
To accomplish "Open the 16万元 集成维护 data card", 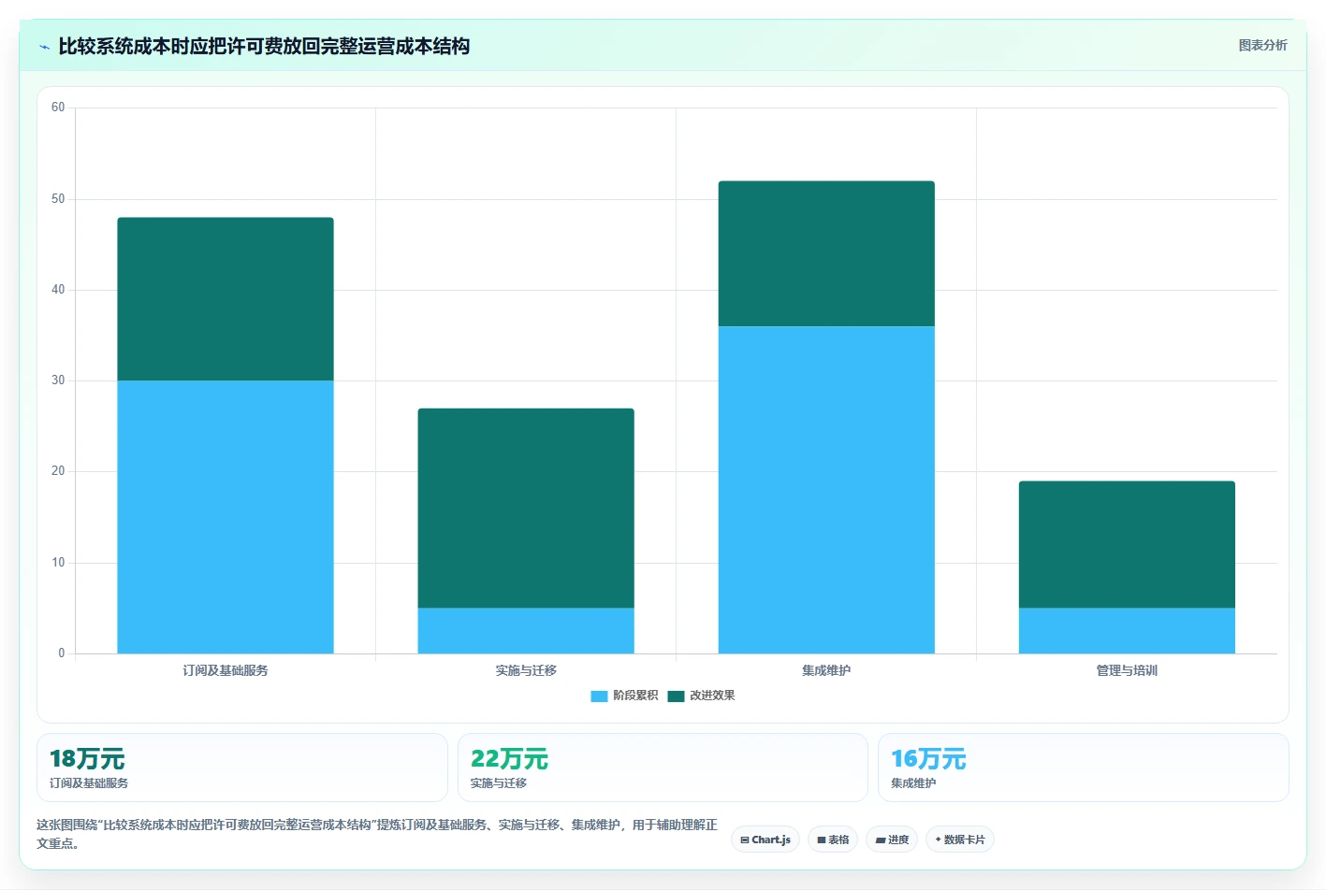I will click(x=1084, y=768).
